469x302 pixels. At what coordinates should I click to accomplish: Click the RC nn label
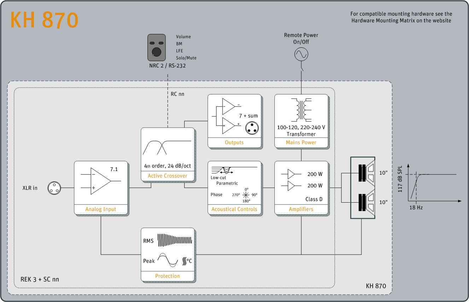tap(178, 94)
